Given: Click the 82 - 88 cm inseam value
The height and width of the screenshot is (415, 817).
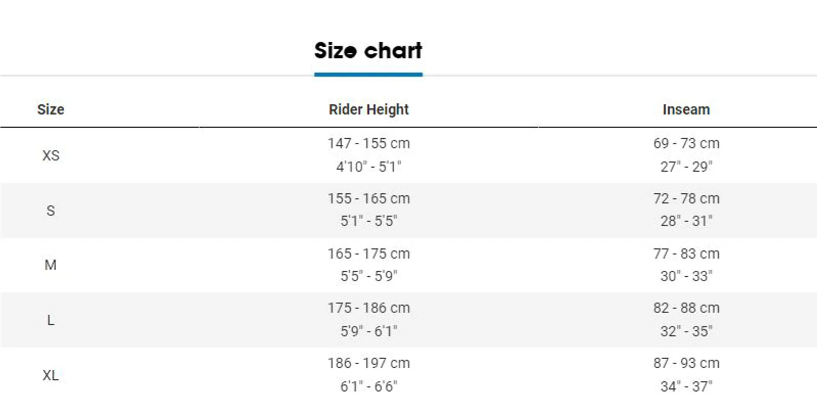Looking at the screenshot, I should coord(686,308).
